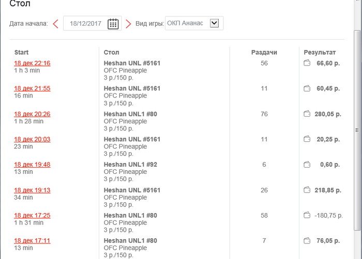Viewport: 362px width, 259px height.
Task: Click wallet icon next to 218,85 р.
Action: [x=307, y=190]
